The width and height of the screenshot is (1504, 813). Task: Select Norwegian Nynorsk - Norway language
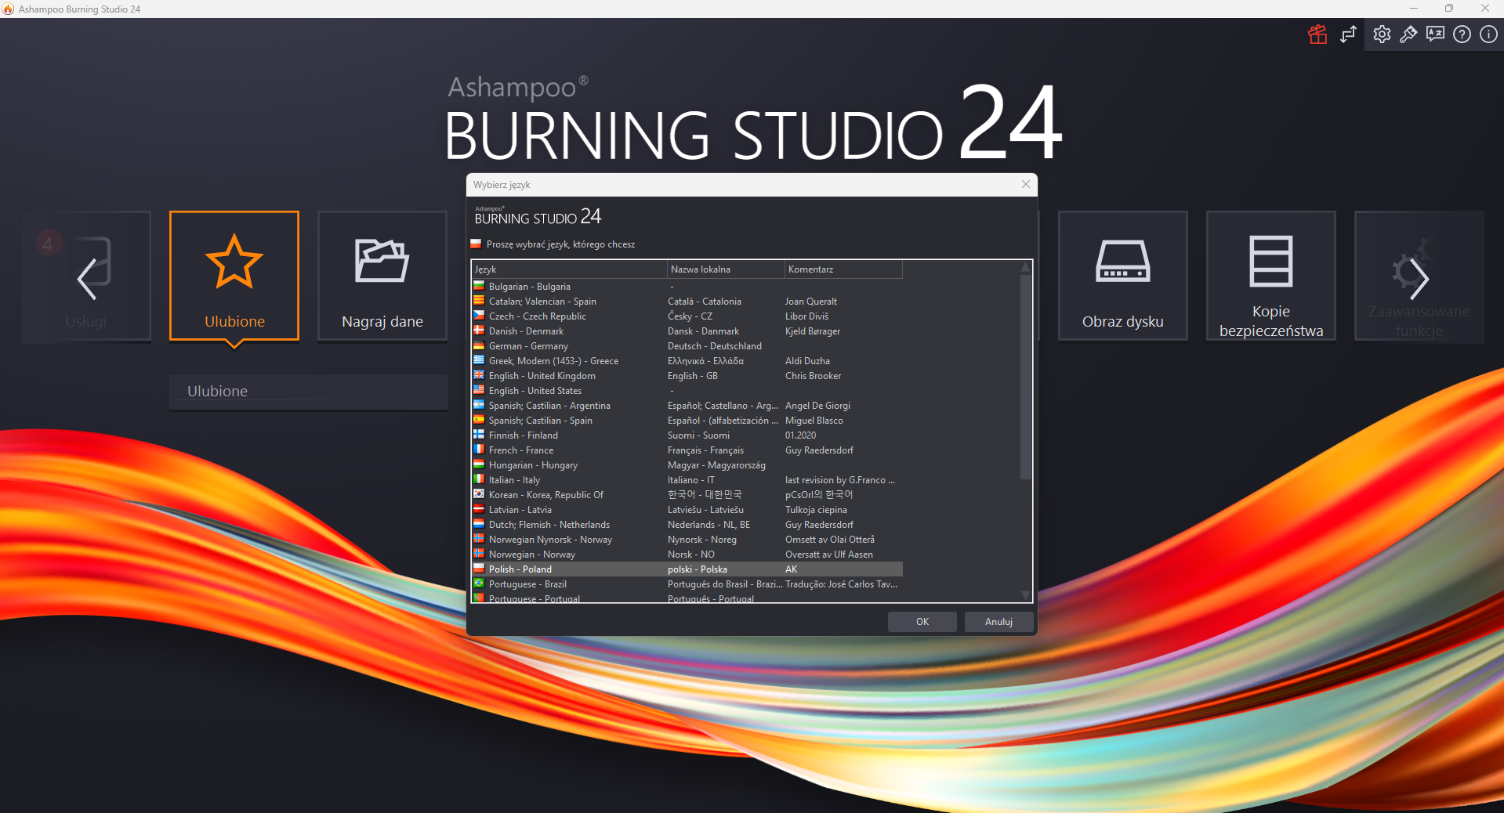[687, 540]
